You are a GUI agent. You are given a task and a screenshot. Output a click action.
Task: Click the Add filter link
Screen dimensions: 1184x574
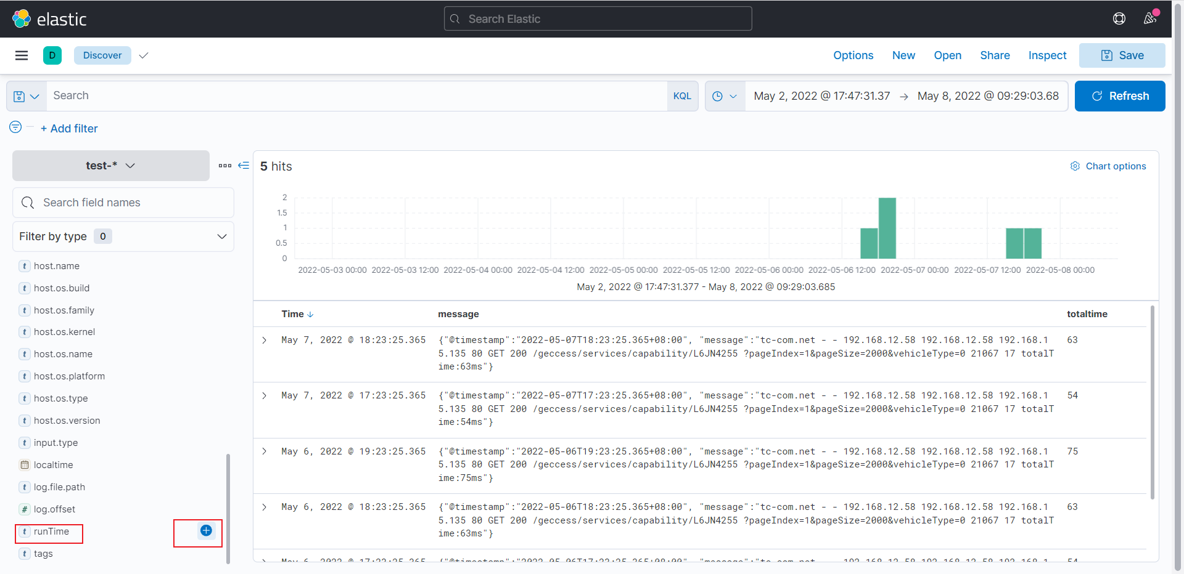pos(69,129)
